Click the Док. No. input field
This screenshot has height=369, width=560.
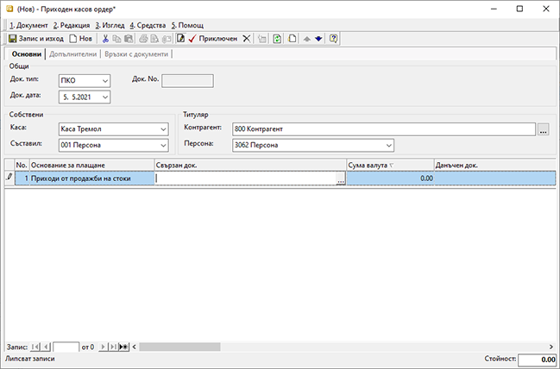pyautogui.click(x=187, y=81)
